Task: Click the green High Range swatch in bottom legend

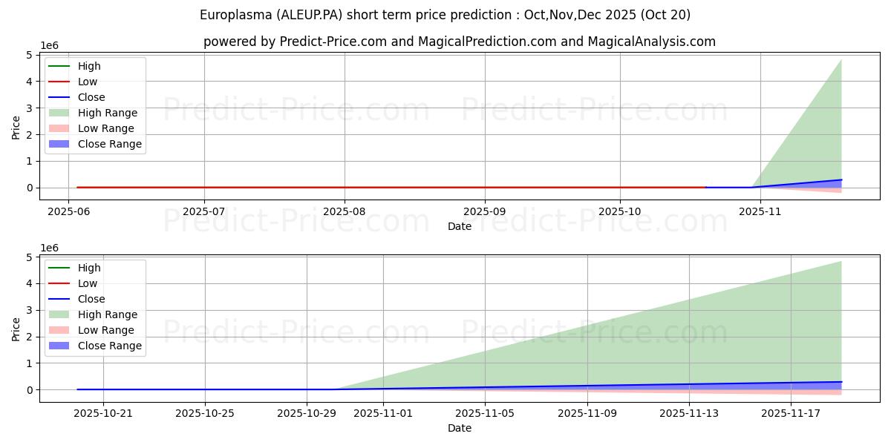Action: pos(61,314)
